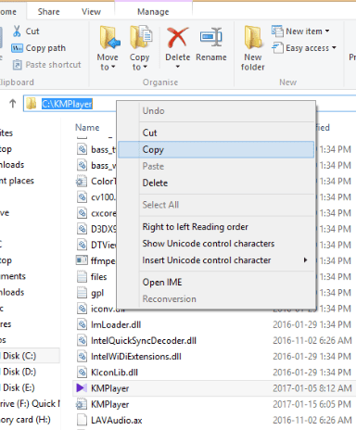Select the gpl text file icon
356x430 pixels.
(x=82, y=293)
